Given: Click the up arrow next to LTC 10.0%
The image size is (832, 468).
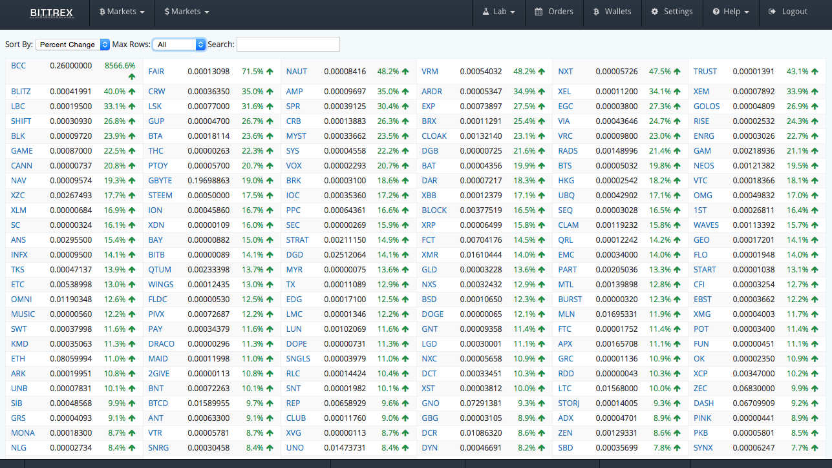Looking at the screenshot, I should 677,389.
